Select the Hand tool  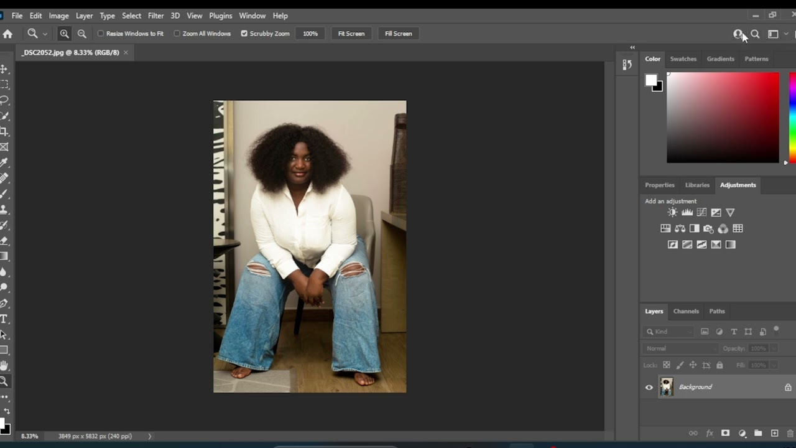click(x=4, y=365)
